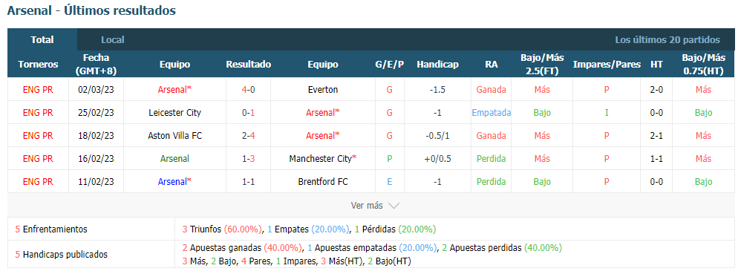Click the 02/03/23 date cell
Viewport: 741px width, 274px height.
(96, 90)
